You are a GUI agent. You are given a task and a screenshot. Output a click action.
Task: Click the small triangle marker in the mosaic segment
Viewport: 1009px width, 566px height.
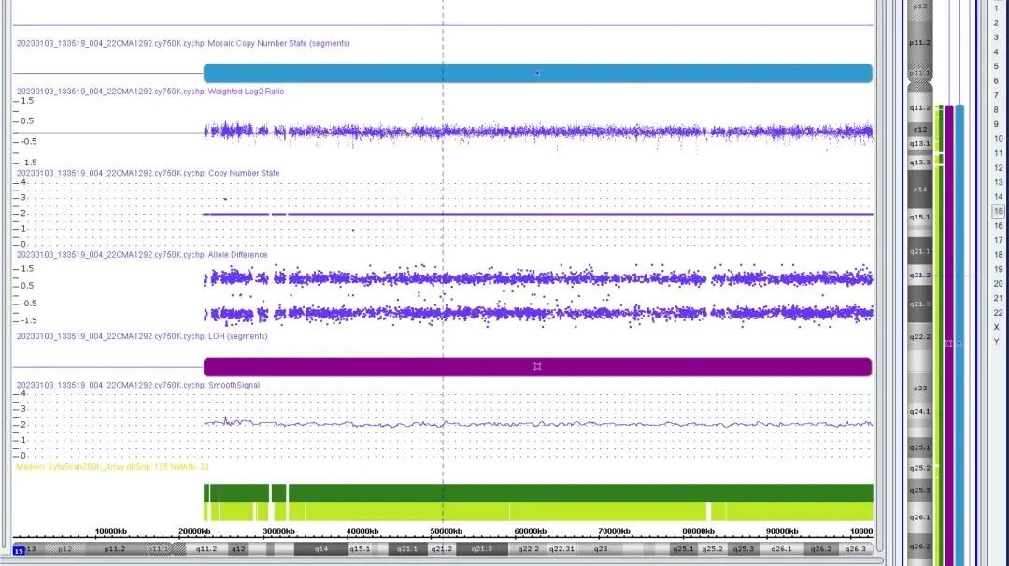coord(537,73)
